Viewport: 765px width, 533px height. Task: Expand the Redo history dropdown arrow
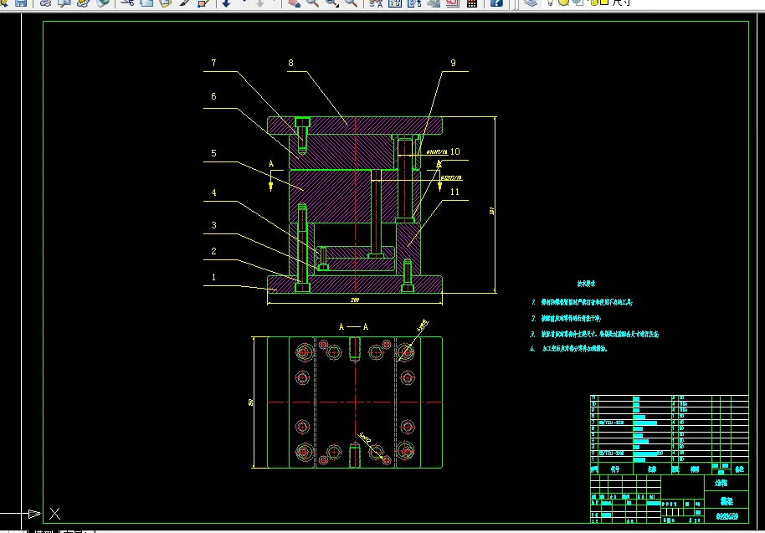click(275, 2)
